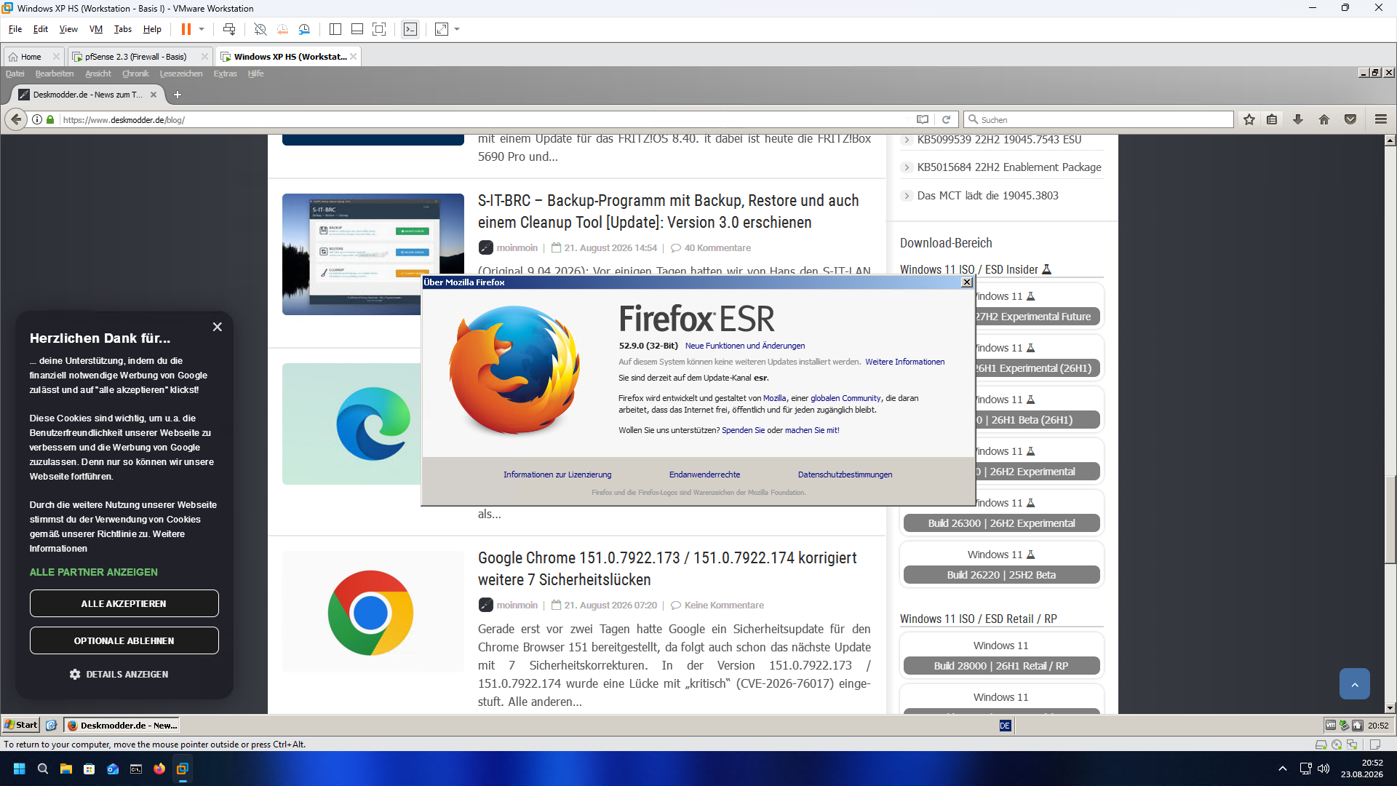Viewport: 1397px width, 786px height.
Task: Click the Windows XP Start button
Action: coord(20,725)
